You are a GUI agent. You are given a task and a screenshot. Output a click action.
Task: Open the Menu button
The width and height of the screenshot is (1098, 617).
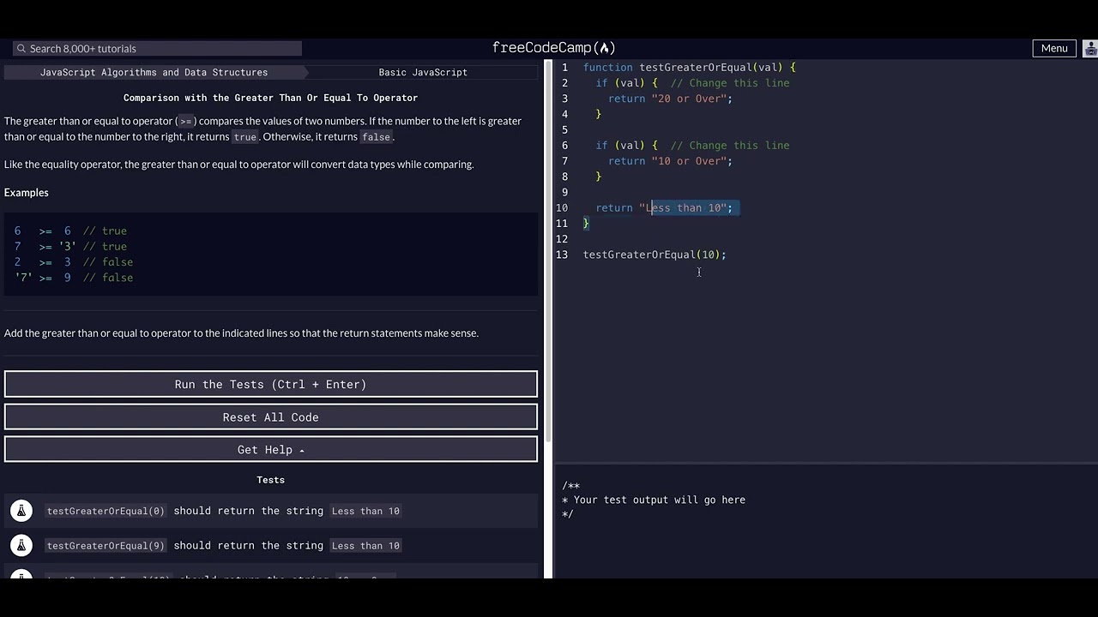[1054, 48]
